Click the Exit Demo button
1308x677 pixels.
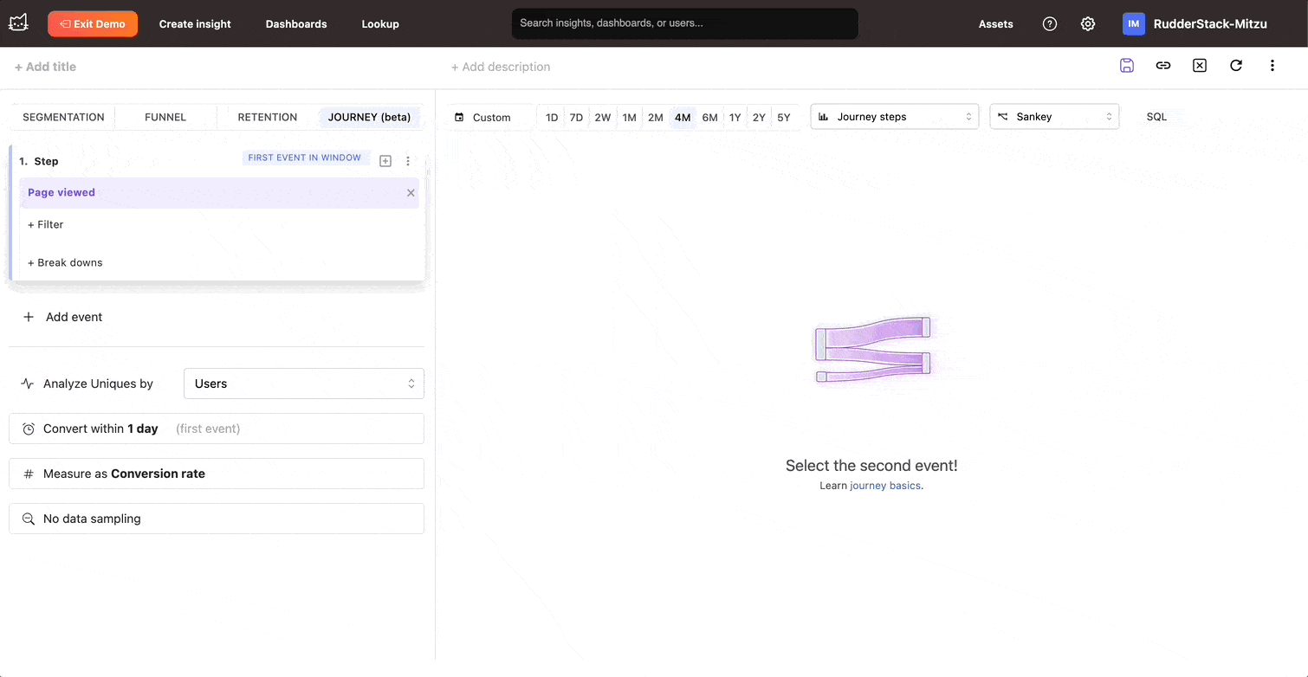click(x=93, y=24)
